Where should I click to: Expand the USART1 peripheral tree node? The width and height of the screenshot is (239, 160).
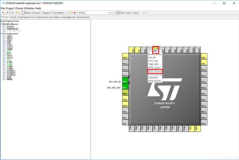coord(4,71)
